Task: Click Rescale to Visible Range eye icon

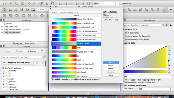Action: [33, 10]
